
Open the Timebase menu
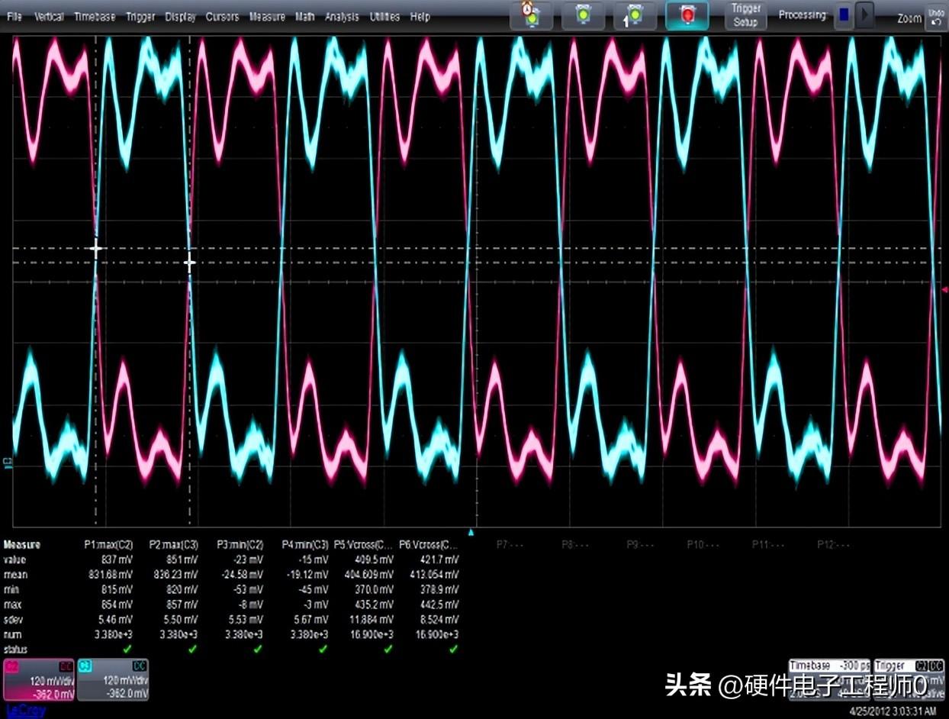pyautogui.click(x=94, y=17)
